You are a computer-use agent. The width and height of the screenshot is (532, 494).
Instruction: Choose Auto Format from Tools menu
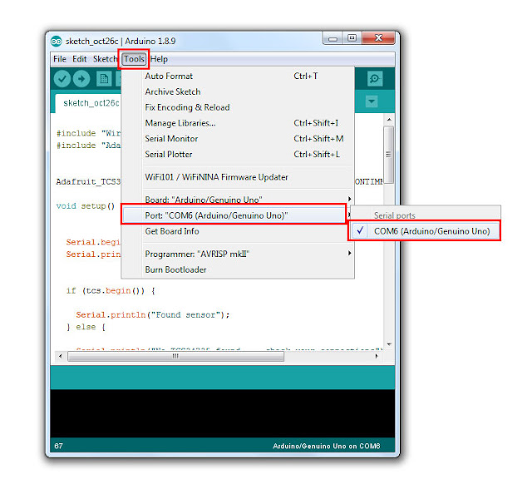pyautogui.click(x=238, y=76)
